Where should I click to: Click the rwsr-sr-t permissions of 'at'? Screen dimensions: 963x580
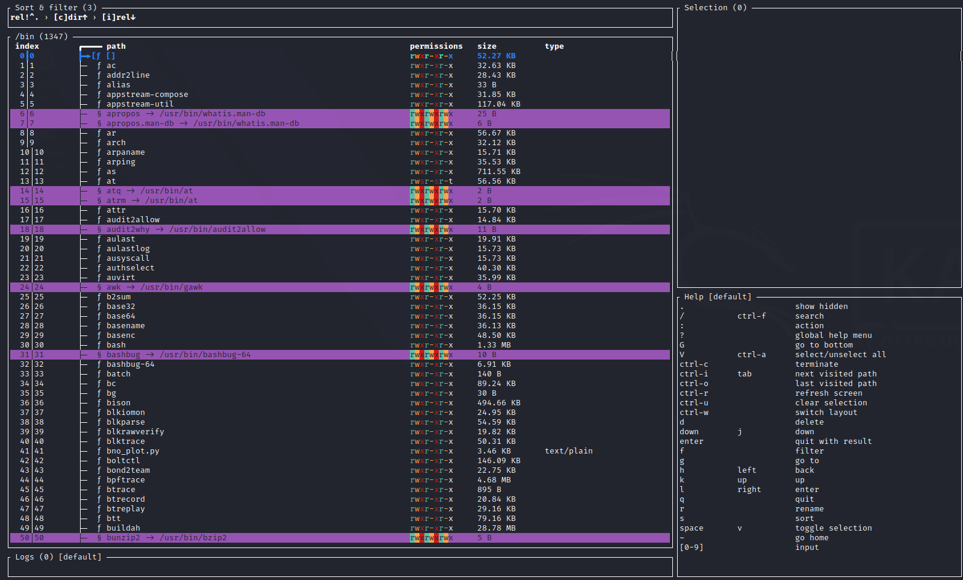point(432,181)
